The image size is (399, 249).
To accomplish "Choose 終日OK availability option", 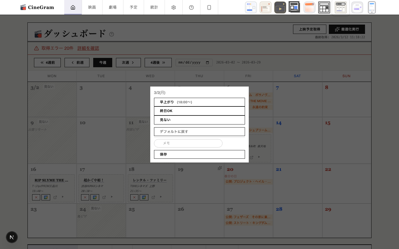I will point(199,111).
